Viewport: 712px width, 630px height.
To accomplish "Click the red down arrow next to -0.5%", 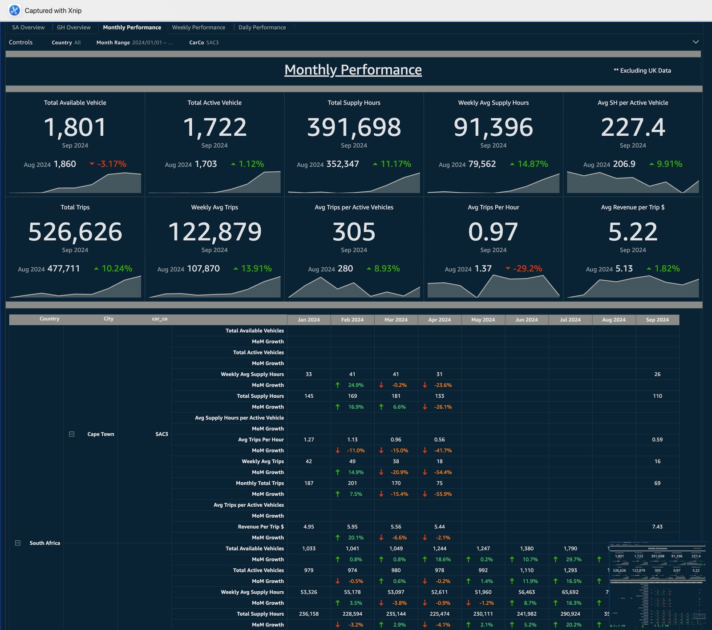I will pos(338,582).
